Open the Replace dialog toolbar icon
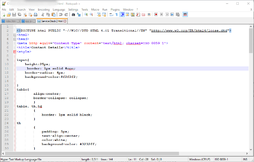 [x=79, y=14]
